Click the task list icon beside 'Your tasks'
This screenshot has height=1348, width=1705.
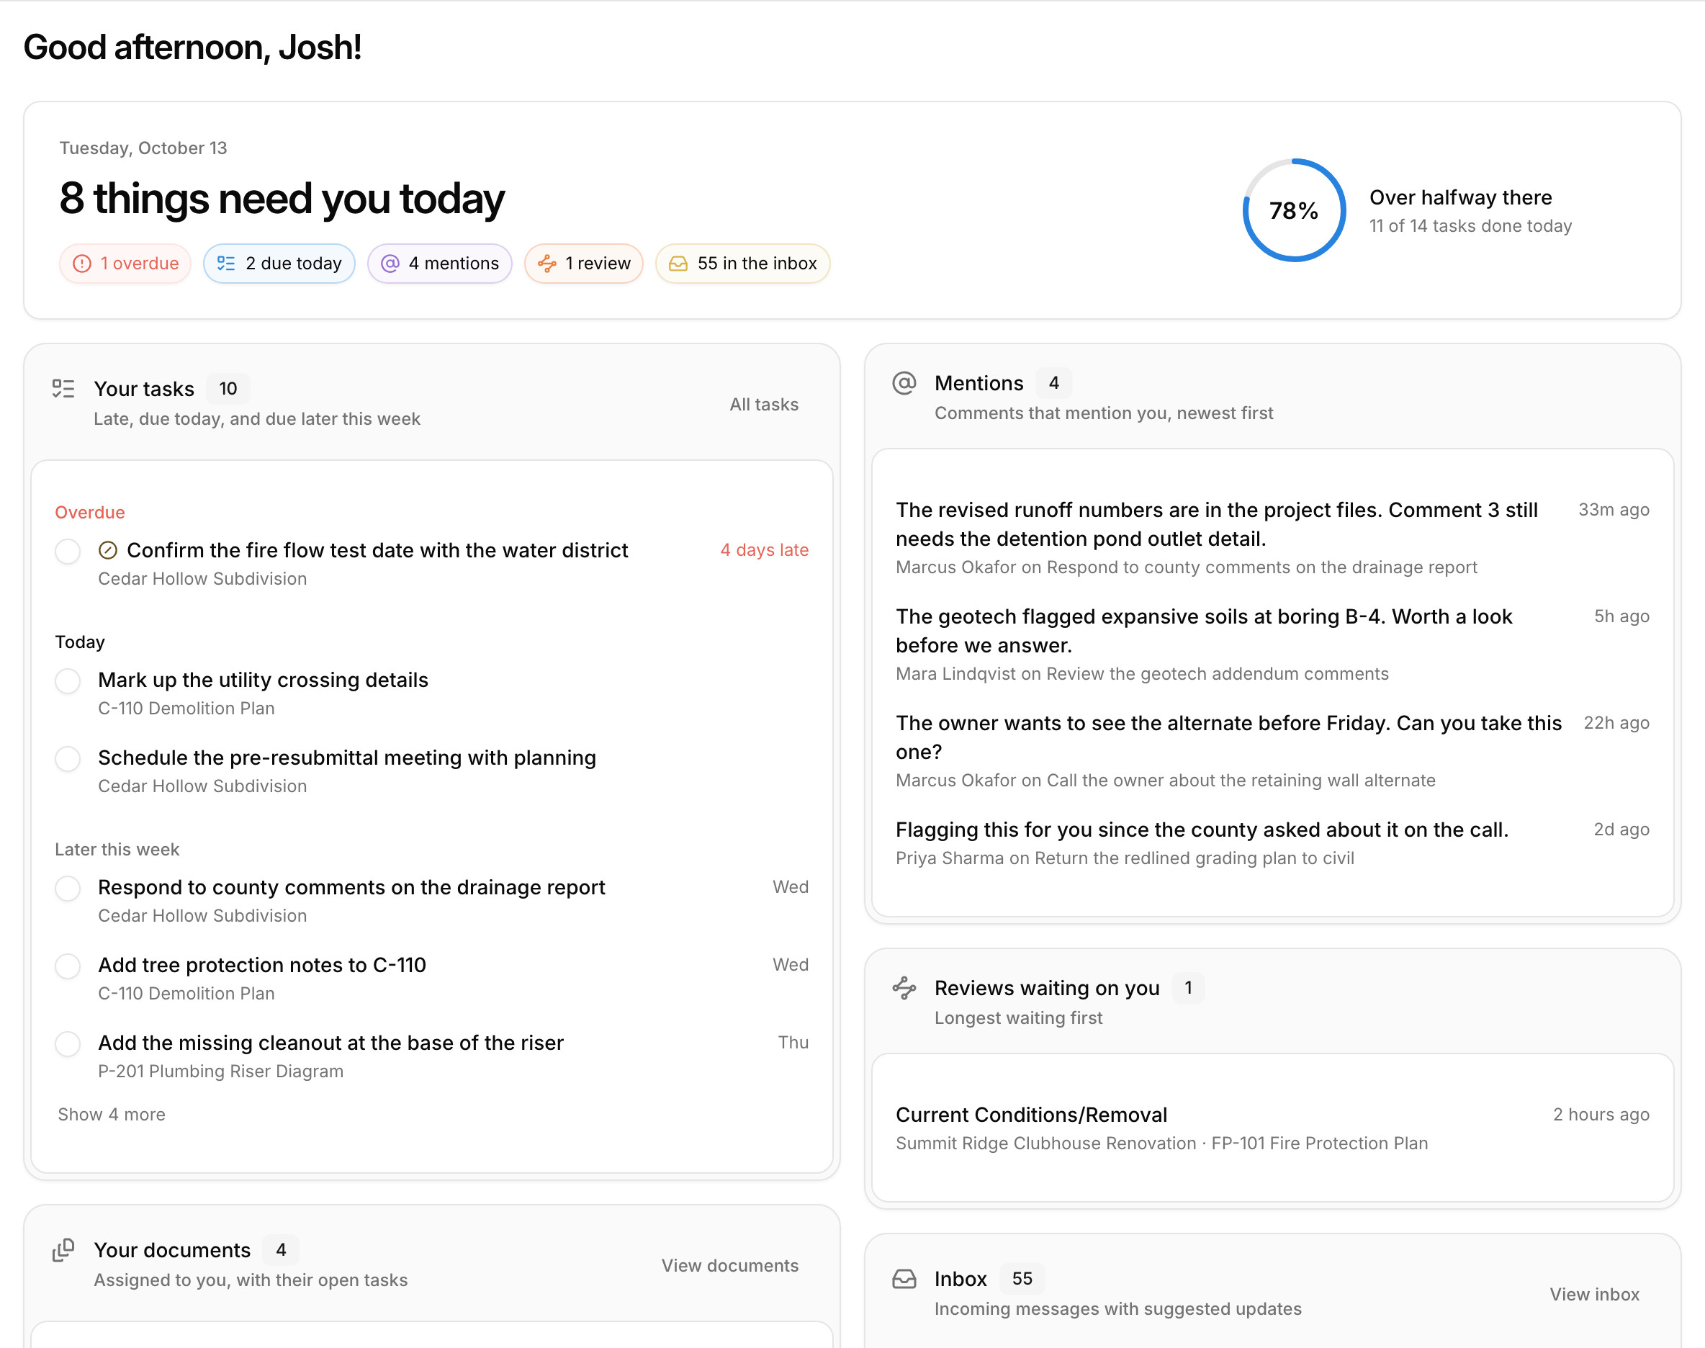point(63,388)
